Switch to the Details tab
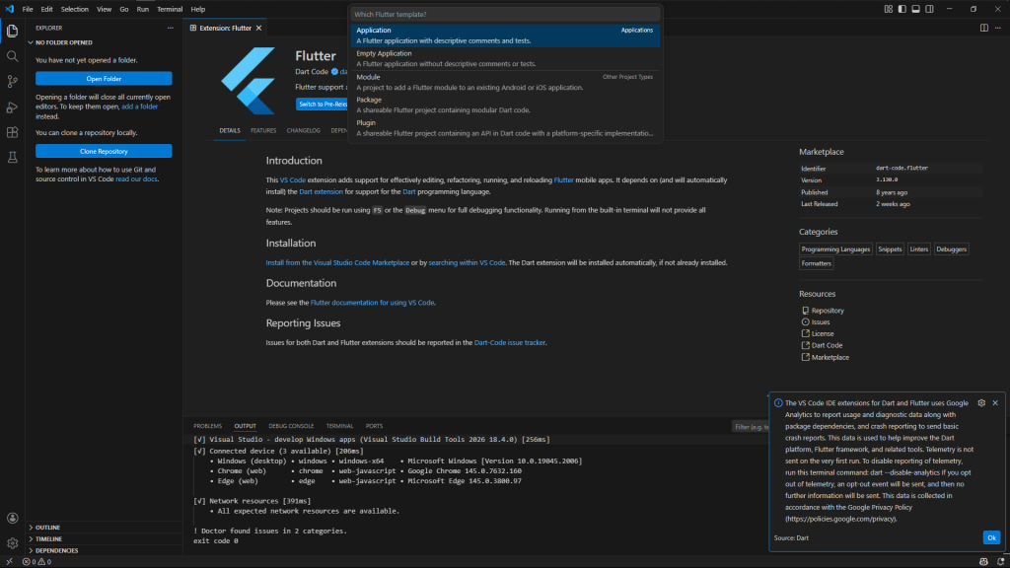This screenshot has width=1010, height=568. (229, 131)
